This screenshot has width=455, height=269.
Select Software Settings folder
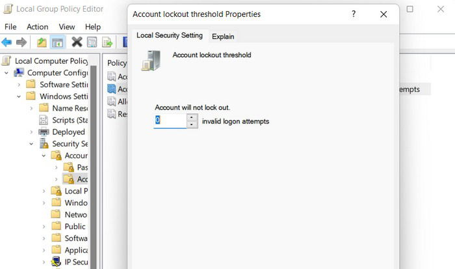click(x=64, y=85)
